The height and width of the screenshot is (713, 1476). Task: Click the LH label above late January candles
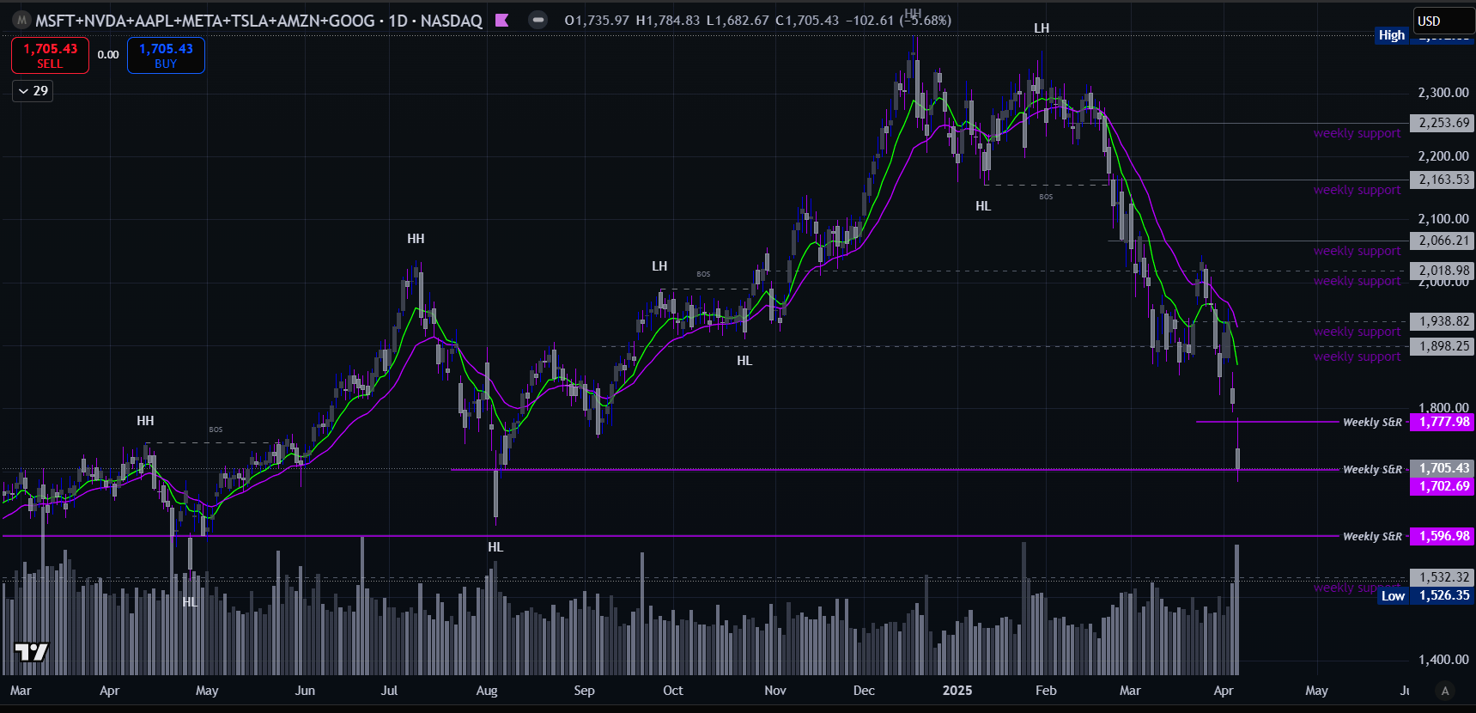coord(1042,28)
